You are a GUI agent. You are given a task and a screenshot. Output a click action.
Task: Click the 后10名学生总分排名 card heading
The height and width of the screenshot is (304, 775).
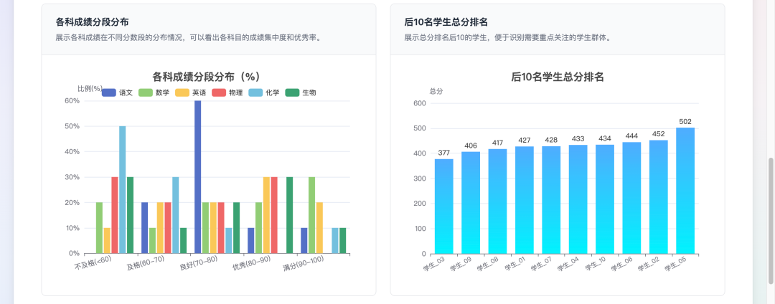coord(446,22)
